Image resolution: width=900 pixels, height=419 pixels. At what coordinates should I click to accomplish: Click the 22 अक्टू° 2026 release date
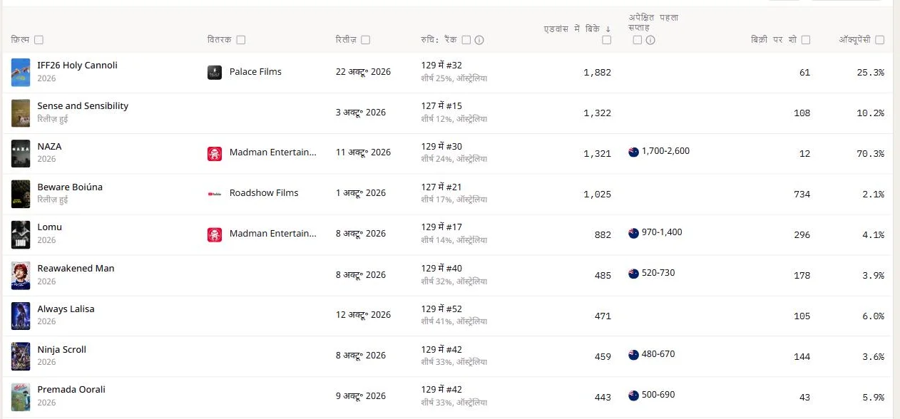(x=363, y=72)
